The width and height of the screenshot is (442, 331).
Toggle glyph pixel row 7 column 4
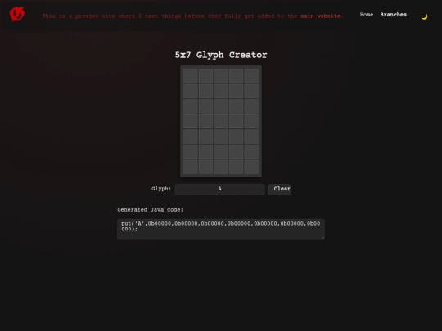coord(237,167)
